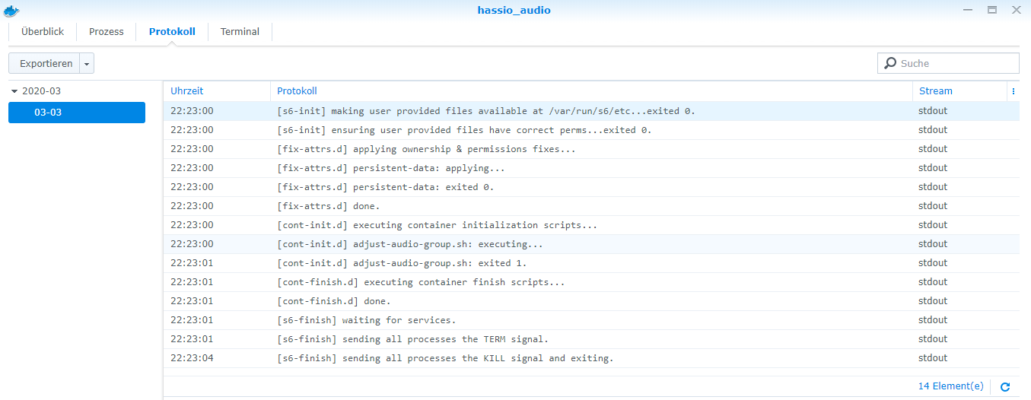Image resolution: width=1031 pixels, height=400 pixels.
Task: Click stdout cell in the KILL signal row
Action: tap(933, 358)
